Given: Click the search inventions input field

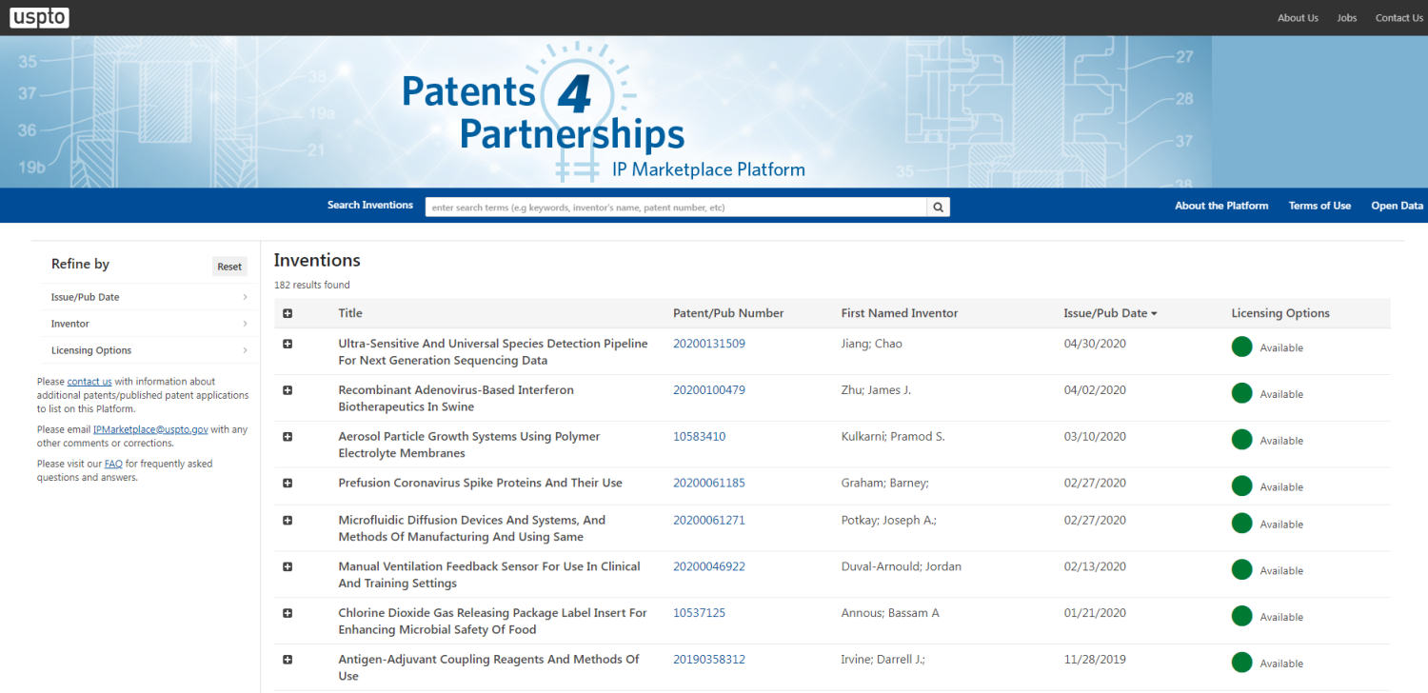Looking at the screenshot, I should pos(676,207).
